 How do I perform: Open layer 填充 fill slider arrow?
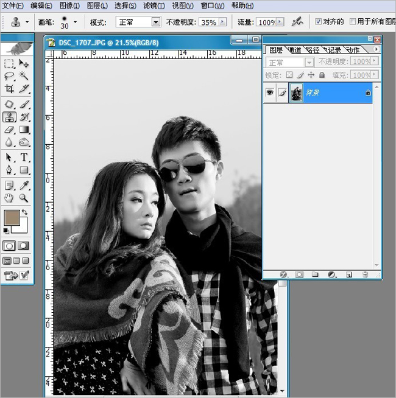point(374,75)
